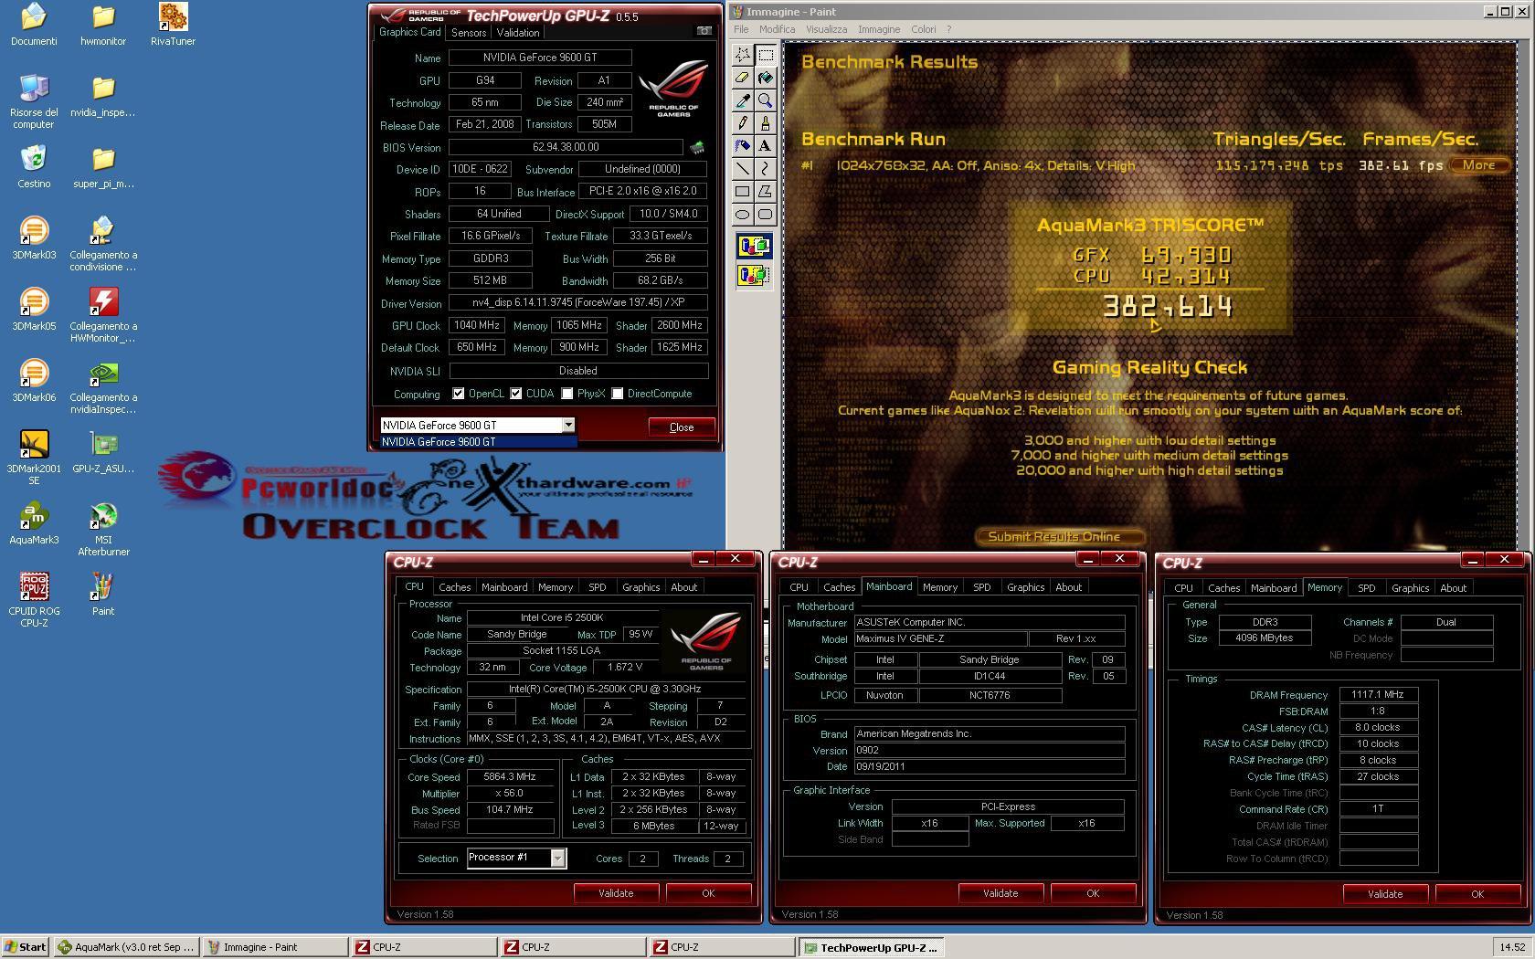
Task: Open the File menu in Paint
Action: [741, 29]
